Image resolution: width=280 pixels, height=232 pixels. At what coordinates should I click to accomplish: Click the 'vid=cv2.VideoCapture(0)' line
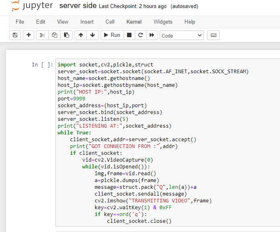118,160
